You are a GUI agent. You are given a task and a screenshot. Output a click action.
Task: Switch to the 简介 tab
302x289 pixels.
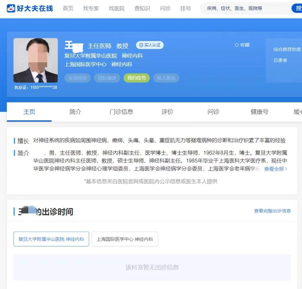coord(75,112)
